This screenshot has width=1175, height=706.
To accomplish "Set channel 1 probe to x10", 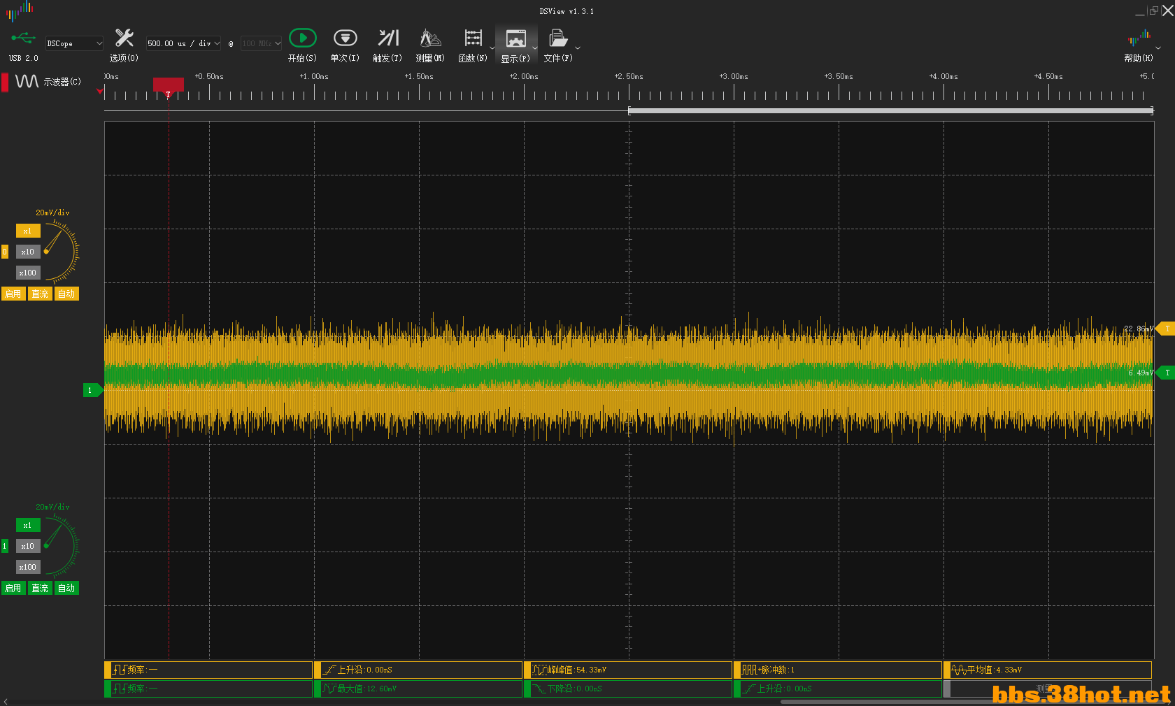I will tap(28, 546).
